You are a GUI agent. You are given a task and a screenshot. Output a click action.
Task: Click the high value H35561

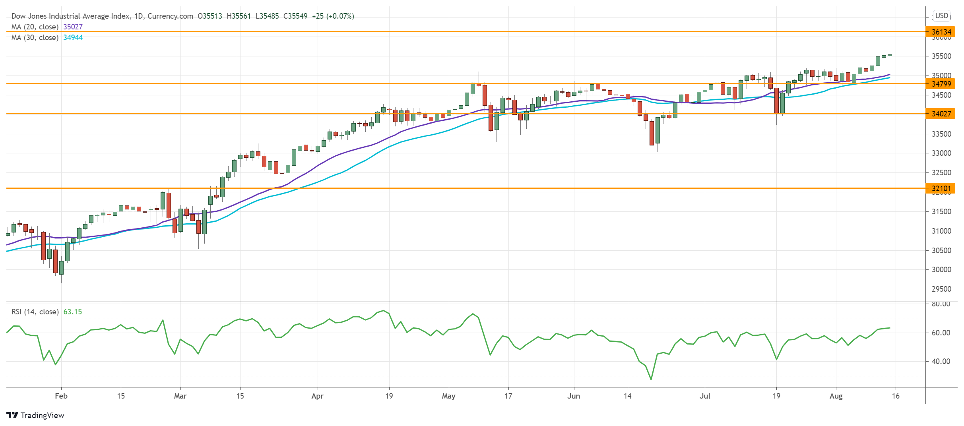pos(239,16)
